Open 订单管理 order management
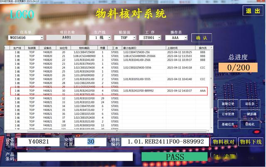The width and height of the screenshot is (266, 167). tap(228, 114)
